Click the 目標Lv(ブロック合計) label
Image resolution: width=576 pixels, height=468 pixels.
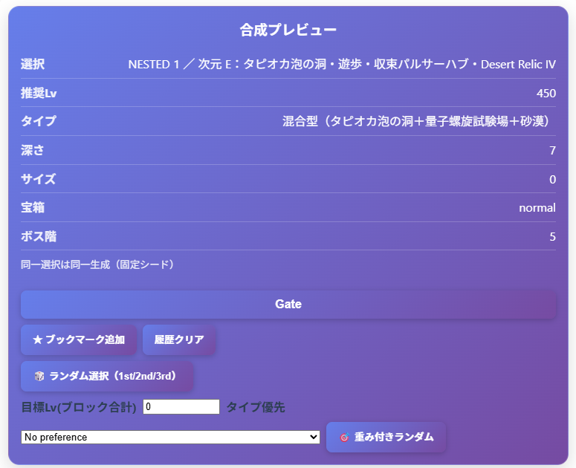tap(79, 407)
